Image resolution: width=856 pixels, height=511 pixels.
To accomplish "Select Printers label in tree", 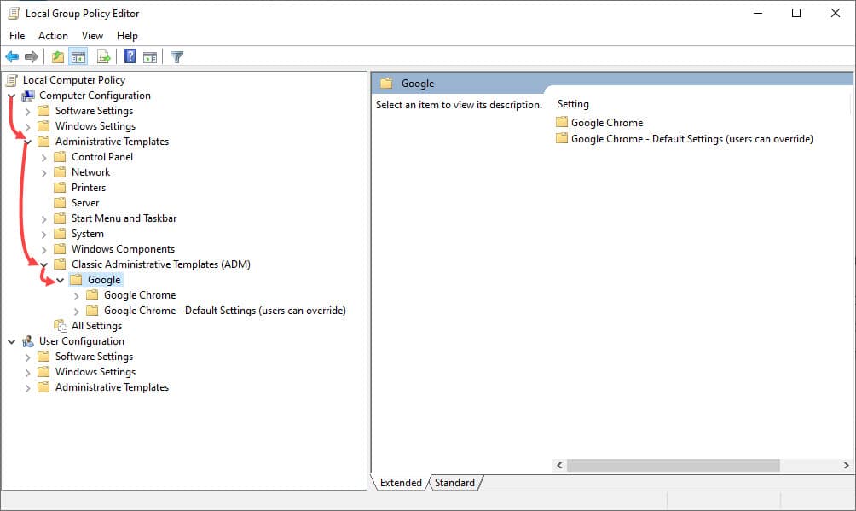I will (x=89, y=188).
